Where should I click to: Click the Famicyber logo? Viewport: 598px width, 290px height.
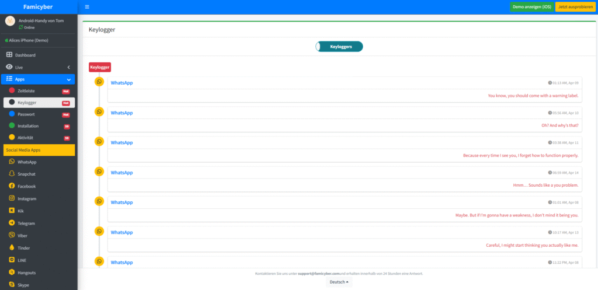coord(39,7)
